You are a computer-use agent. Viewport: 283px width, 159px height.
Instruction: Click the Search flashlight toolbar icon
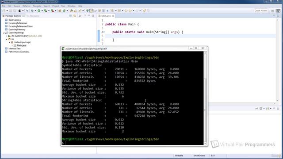point(80,11)
